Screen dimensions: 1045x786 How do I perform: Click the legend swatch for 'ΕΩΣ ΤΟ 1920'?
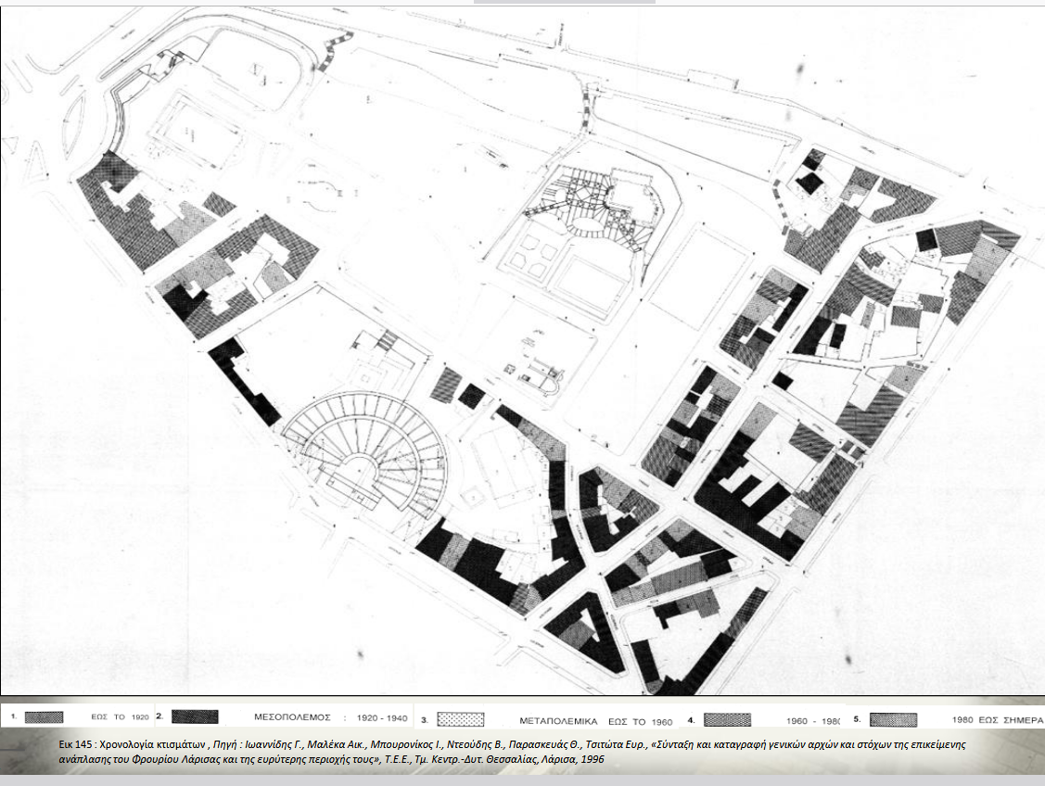point(45,717)
